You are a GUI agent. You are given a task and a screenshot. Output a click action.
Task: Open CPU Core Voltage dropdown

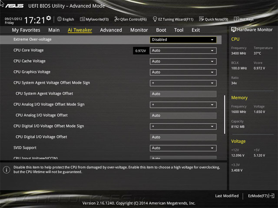pos(183,51)
